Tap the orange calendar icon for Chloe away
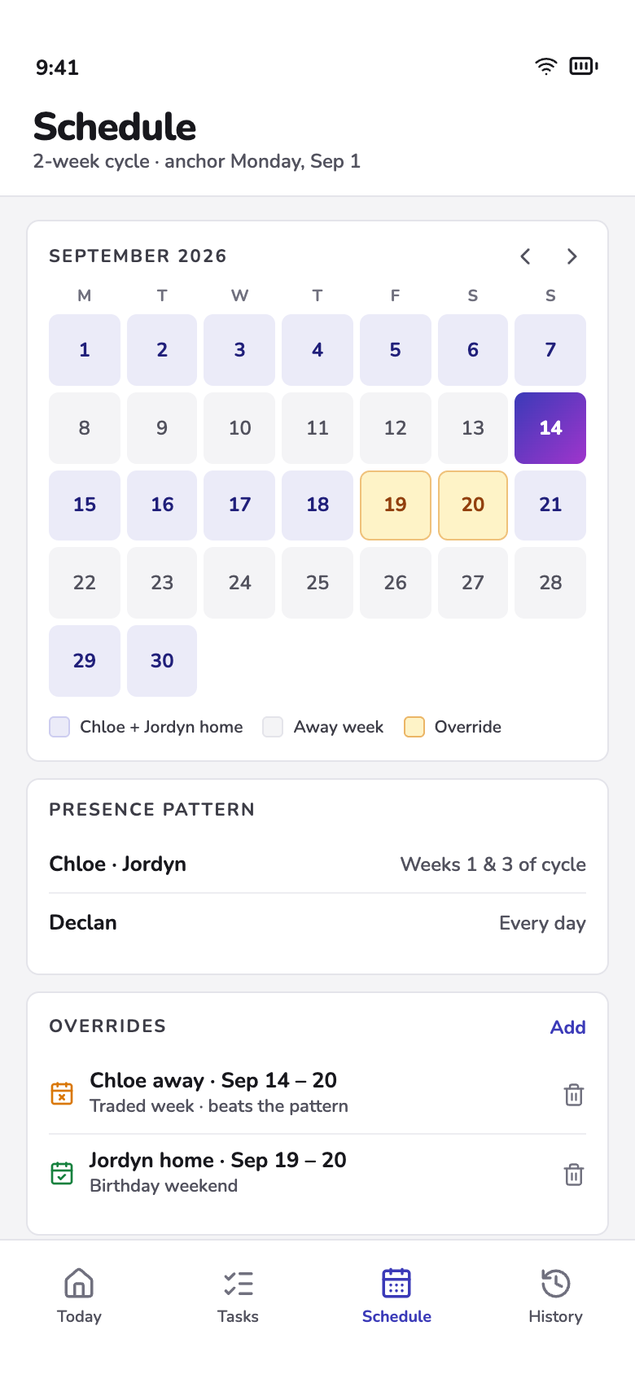 [x=62, y=1093]
